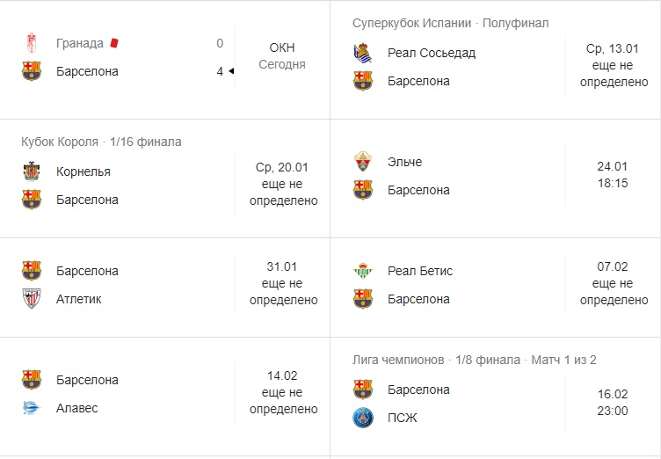Click the Real Betis crest

tap(362, 271)
